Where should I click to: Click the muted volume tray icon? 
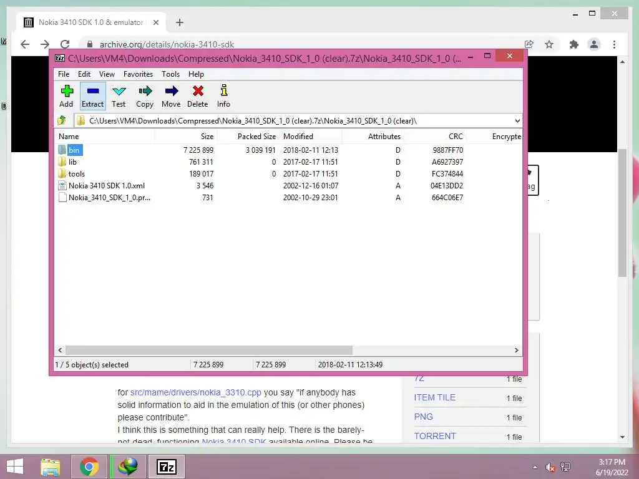point(550,467)
